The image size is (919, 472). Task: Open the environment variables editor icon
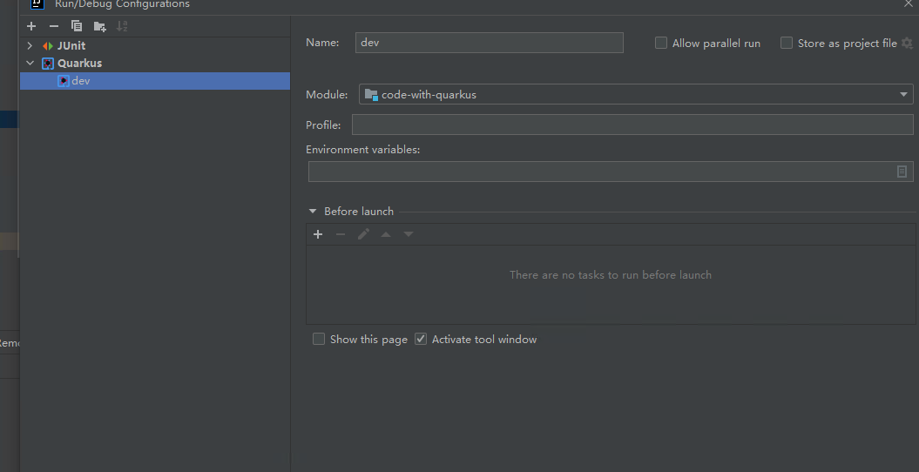(902, 172)
